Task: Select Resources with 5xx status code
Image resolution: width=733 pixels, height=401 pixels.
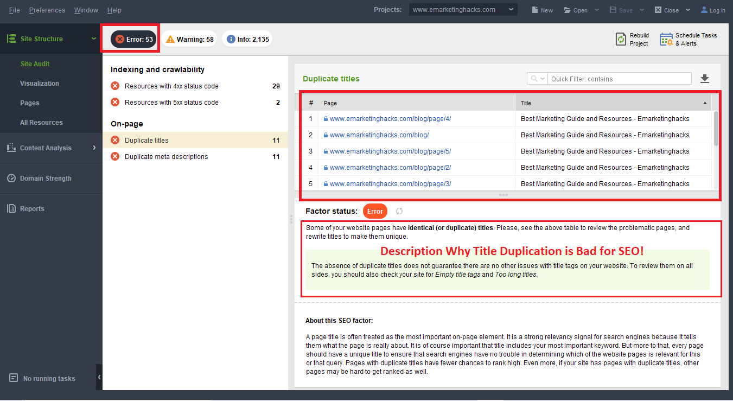Action: coord(195,102)
